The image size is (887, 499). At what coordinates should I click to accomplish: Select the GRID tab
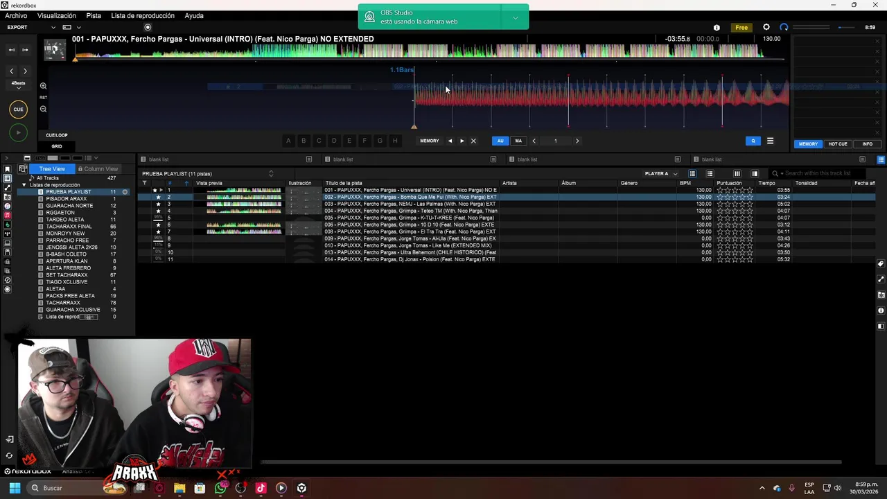click(57, 146)
